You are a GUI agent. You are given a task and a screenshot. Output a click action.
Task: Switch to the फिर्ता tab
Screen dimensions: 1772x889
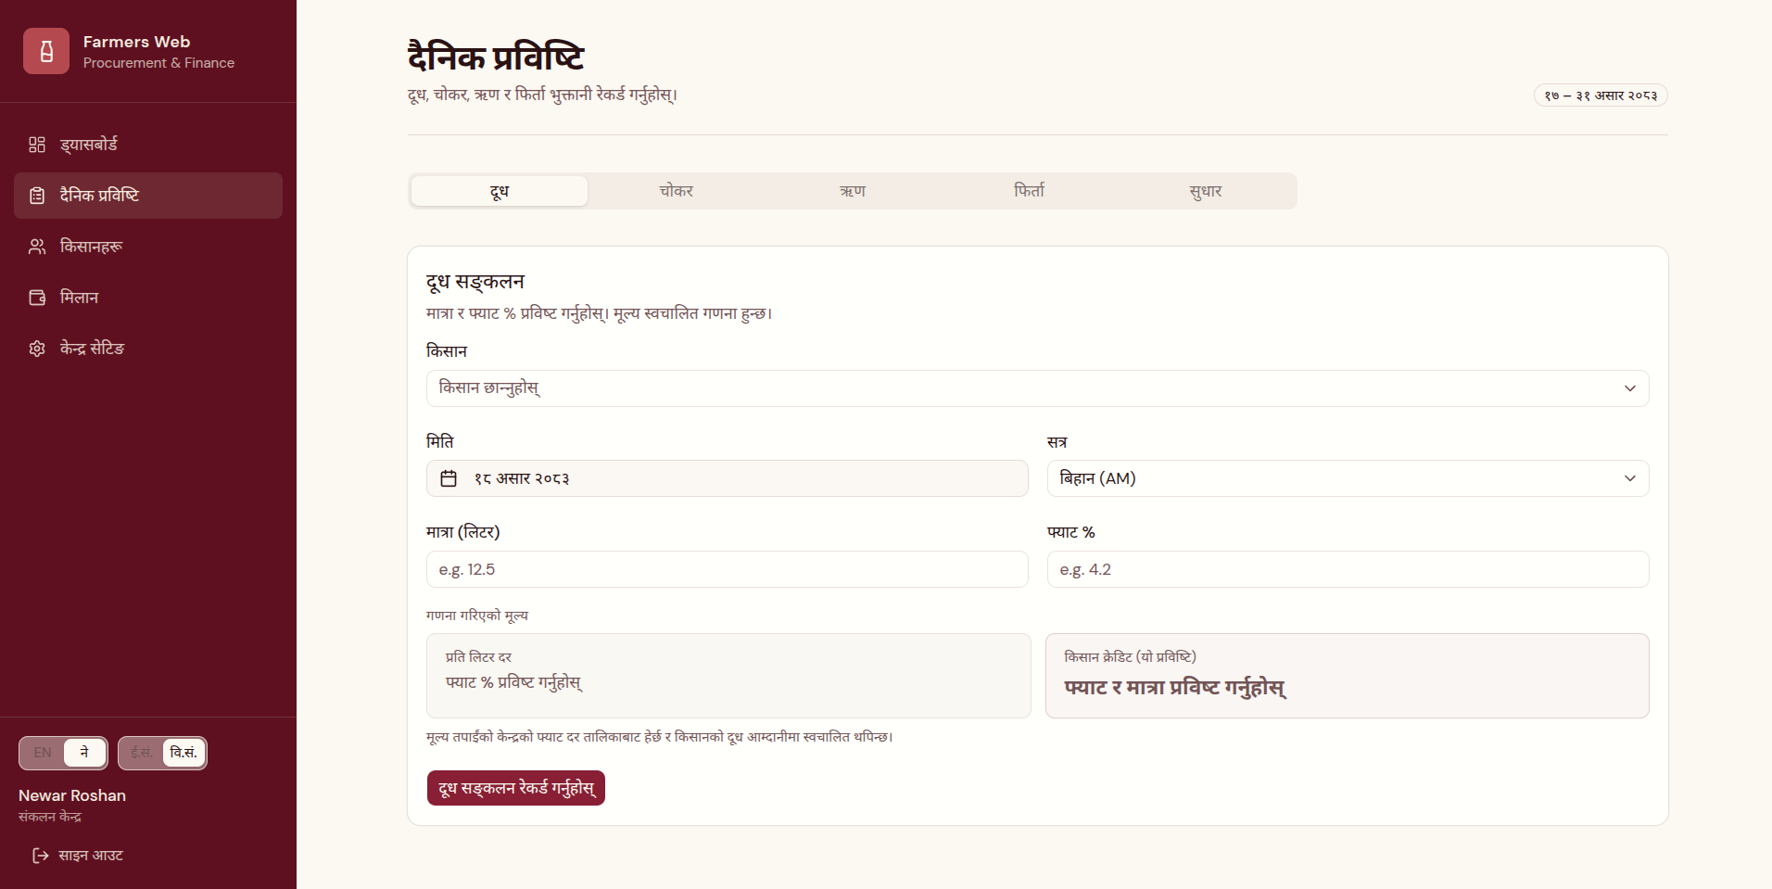tap(1029, 191)
